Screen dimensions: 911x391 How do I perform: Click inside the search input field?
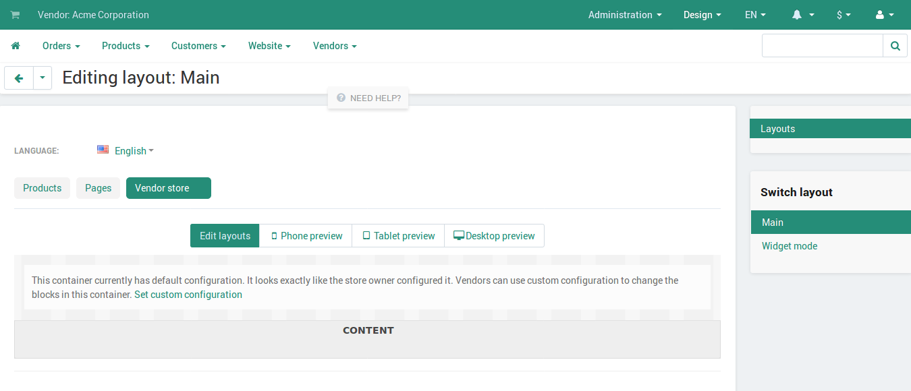[x=822, y=46]
